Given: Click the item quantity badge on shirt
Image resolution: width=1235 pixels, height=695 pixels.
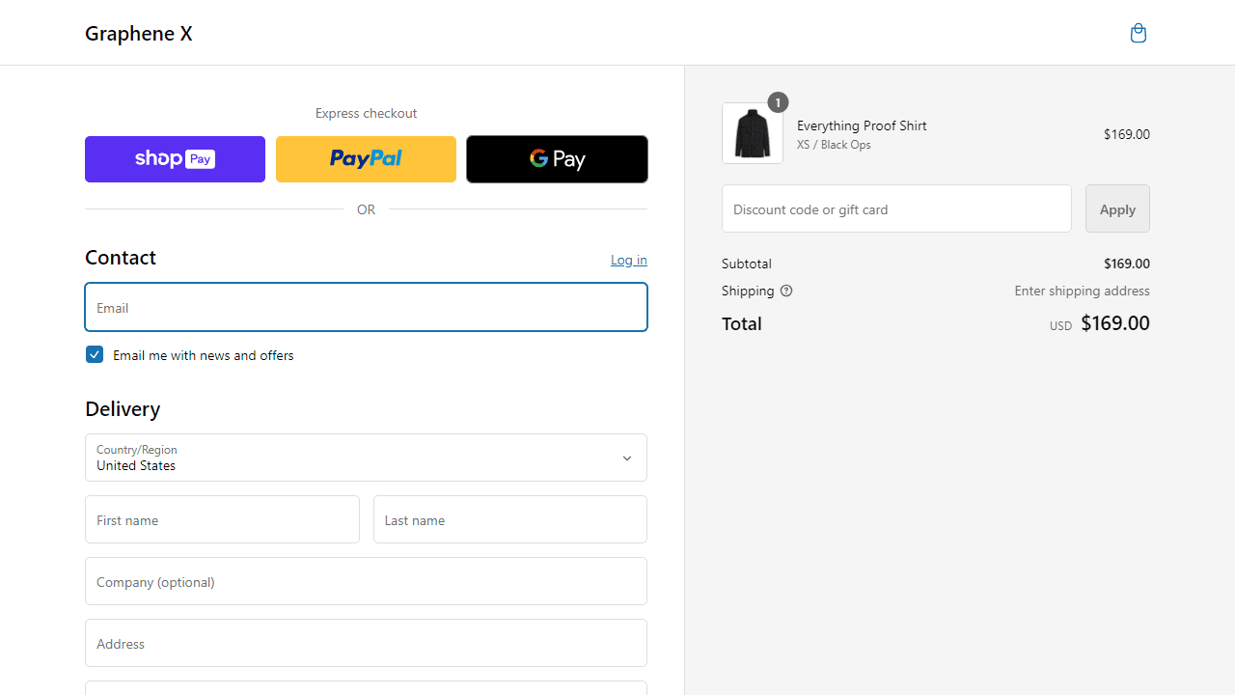Looking at the screenshot, I should pyautogui.click(x=778, y=102).
